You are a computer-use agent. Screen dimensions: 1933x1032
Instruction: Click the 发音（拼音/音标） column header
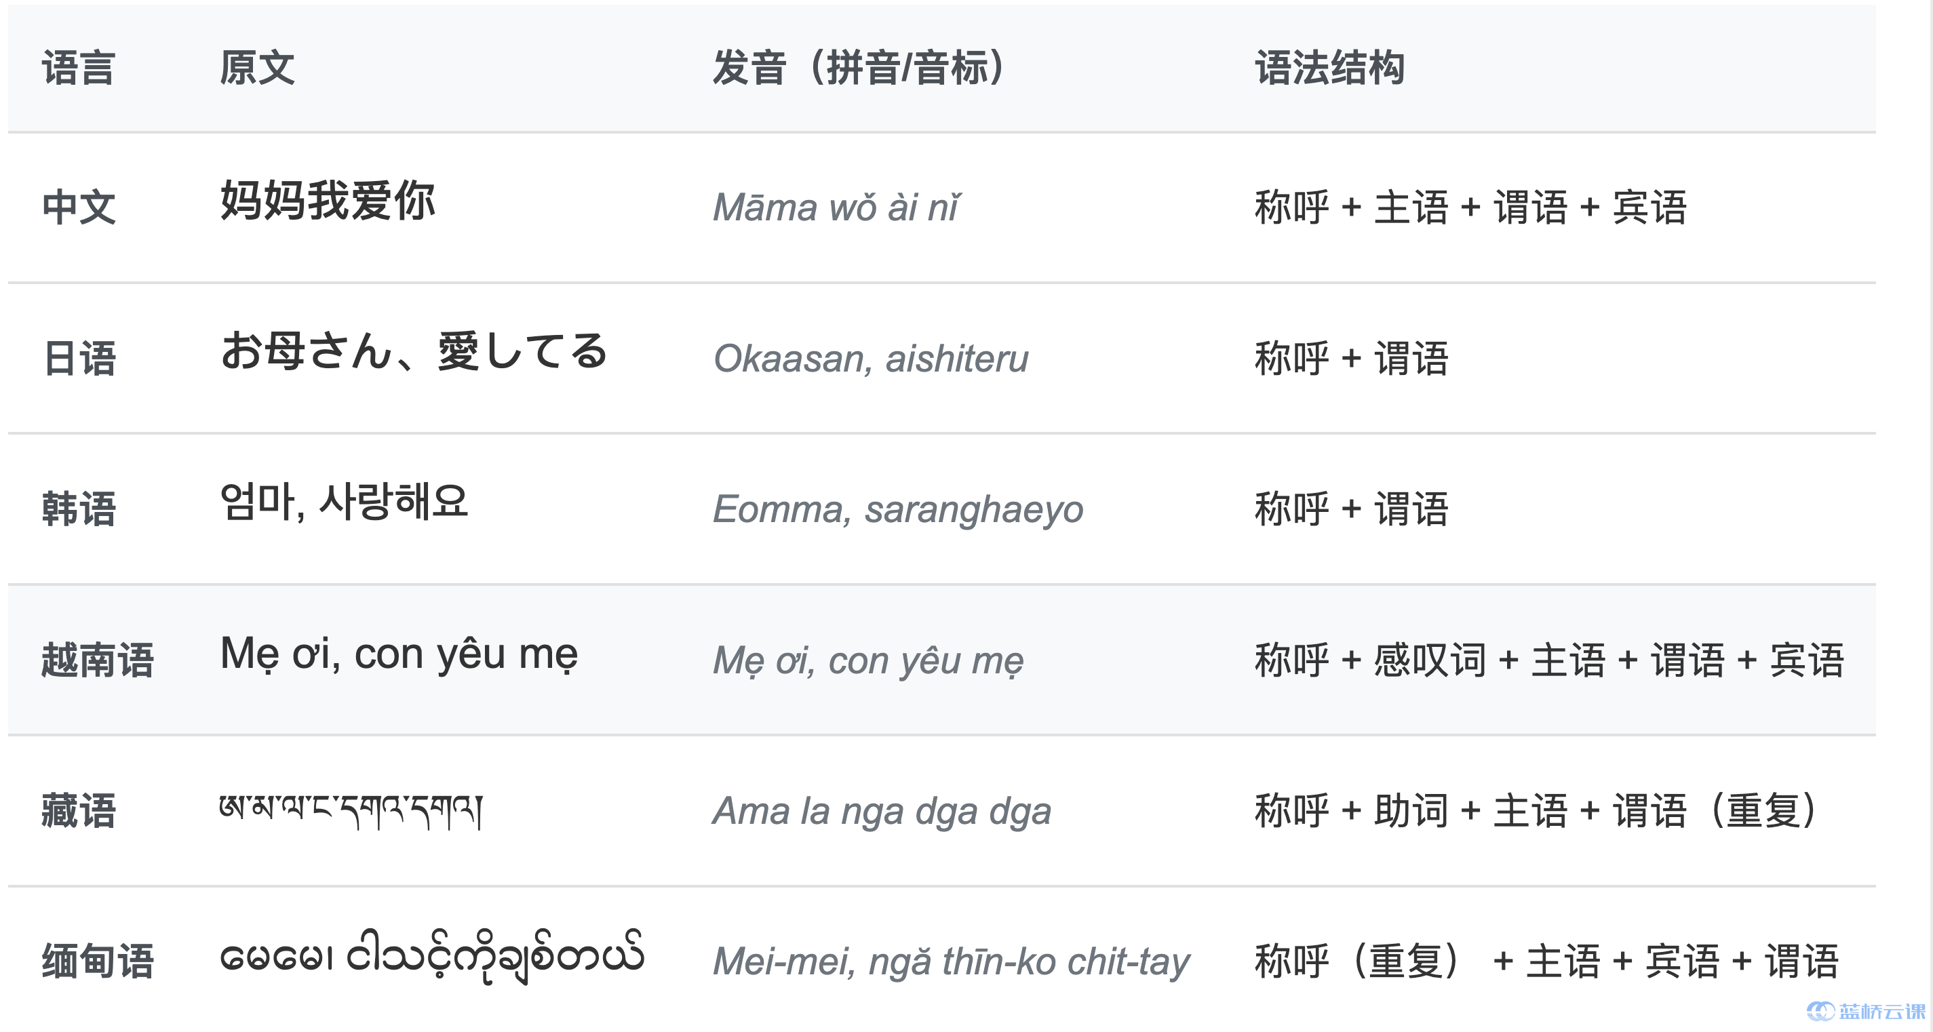(x=859, y=68)
